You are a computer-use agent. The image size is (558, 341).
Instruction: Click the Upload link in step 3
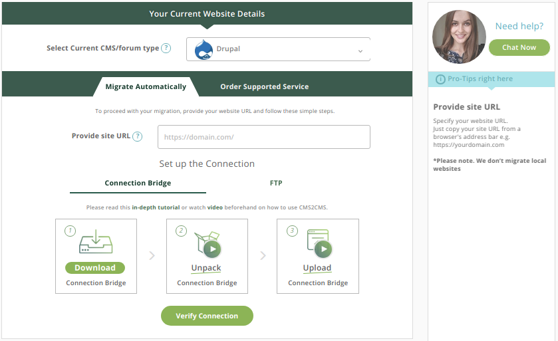(x=317, y=268)
